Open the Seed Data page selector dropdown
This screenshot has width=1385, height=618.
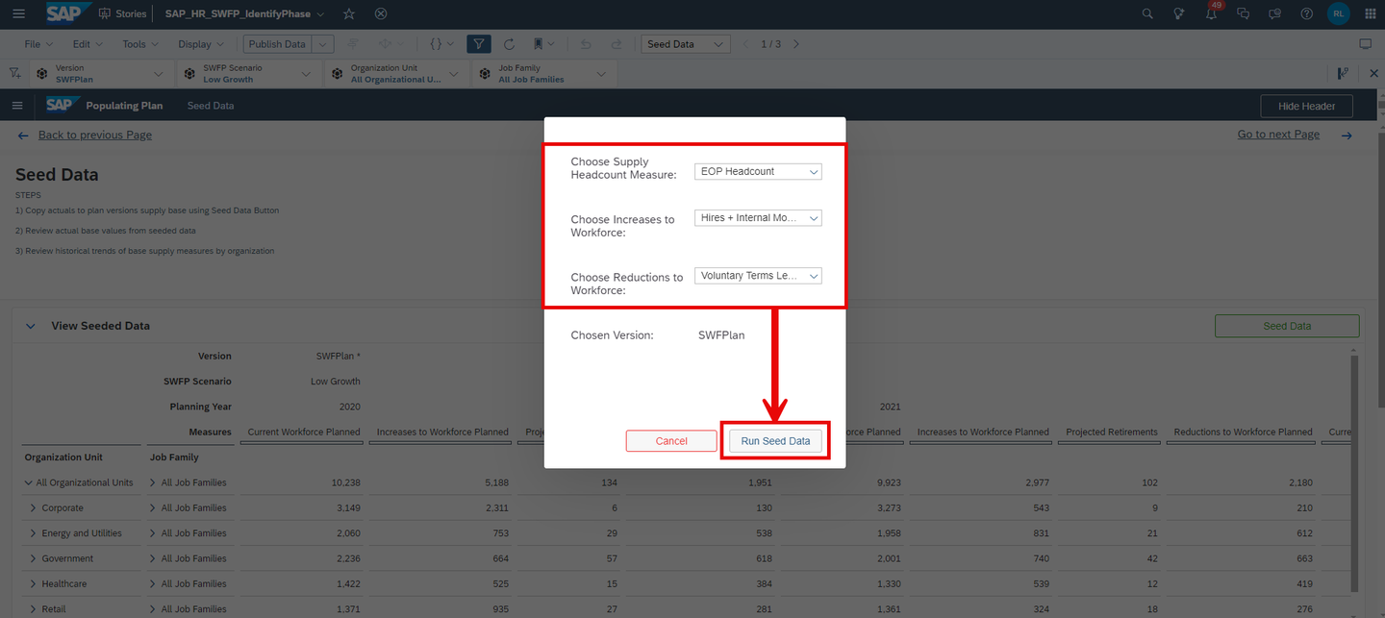[686, 44]
